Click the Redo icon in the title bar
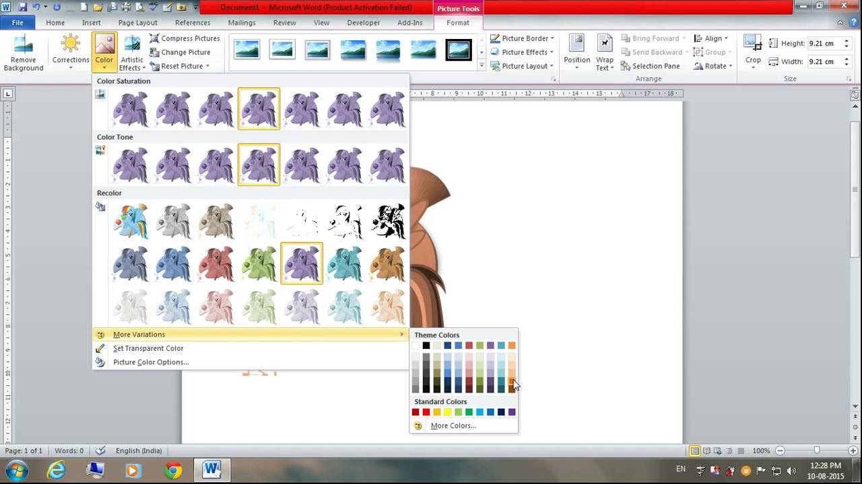862x484 pixels. point(57,7)
